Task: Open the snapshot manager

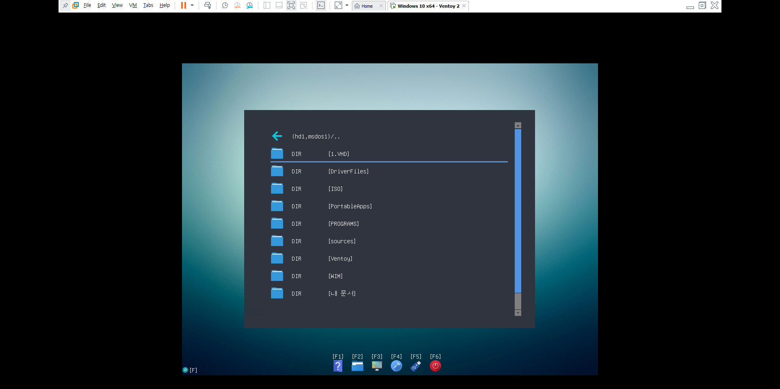Action: click(249, 6)
